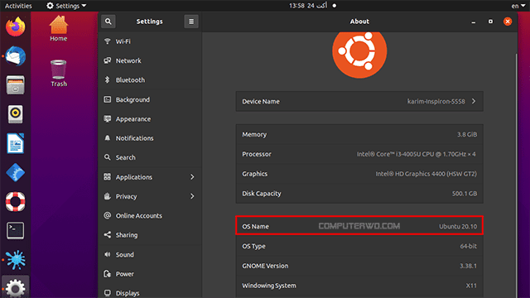This screenshot has width=530, height=298.
Task: Open the Files manager dock icon
Action: (x=15, y=85)
